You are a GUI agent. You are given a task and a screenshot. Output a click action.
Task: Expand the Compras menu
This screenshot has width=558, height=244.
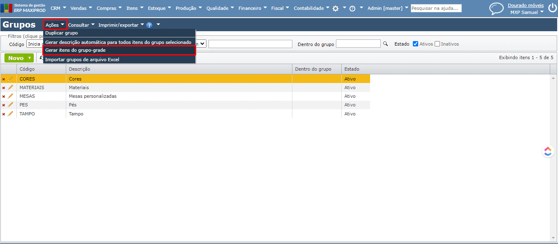tap(109, 8)
